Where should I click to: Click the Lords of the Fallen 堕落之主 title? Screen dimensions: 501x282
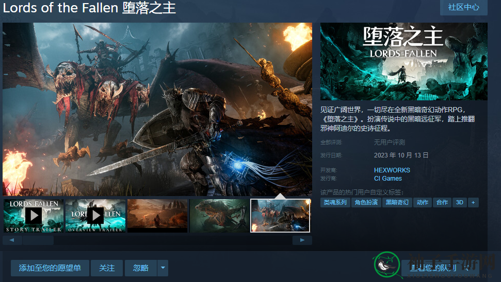click(89, 8)
